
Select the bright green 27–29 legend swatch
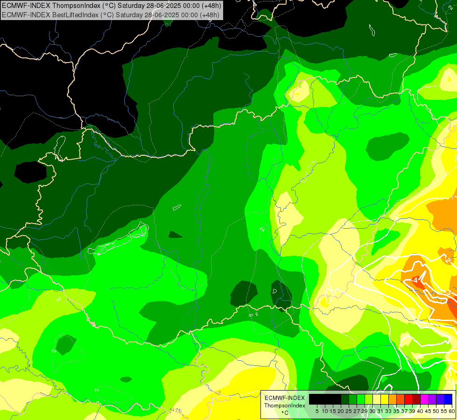pos(360,399)
